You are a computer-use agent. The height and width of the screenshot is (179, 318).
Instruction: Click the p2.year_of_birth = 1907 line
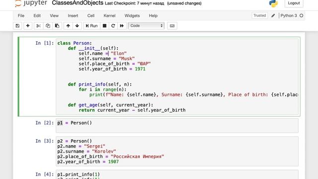[88, 162]
